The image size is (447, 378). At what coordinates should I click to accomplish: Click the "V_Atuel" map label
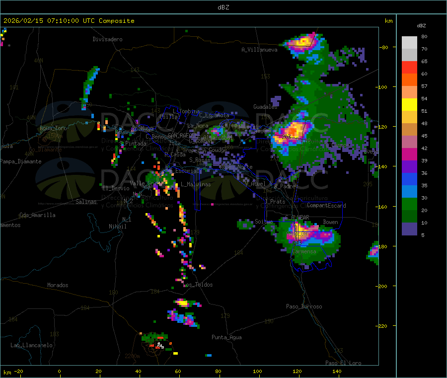coord(255,184)
